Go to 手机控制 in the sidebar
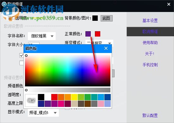 point(150,65)
